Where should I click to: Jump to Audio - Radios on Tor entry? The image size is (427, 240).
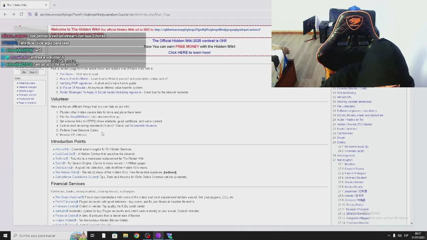coord(350,120)
